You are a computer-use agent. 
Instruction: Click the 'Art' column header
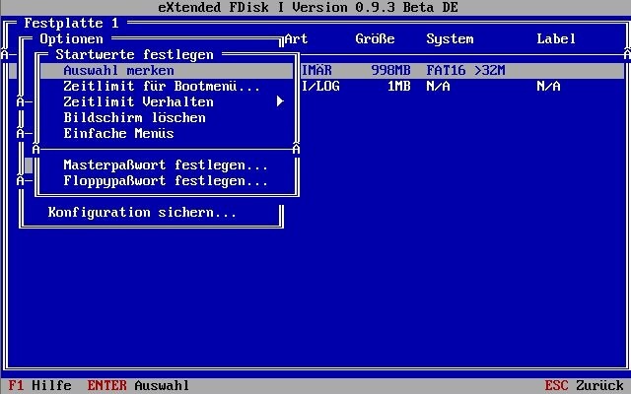click(x=296, y=39)
